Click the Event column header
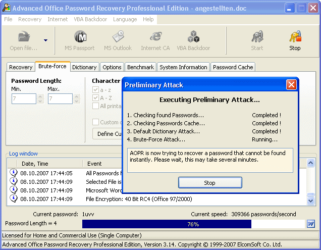 tap(102, 164)
